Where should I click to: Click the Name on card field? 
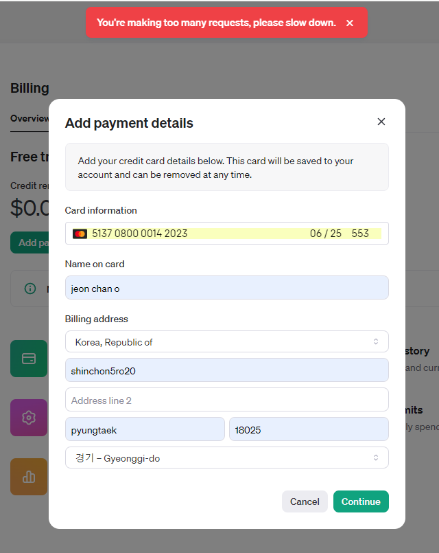[x=227, y=288]
